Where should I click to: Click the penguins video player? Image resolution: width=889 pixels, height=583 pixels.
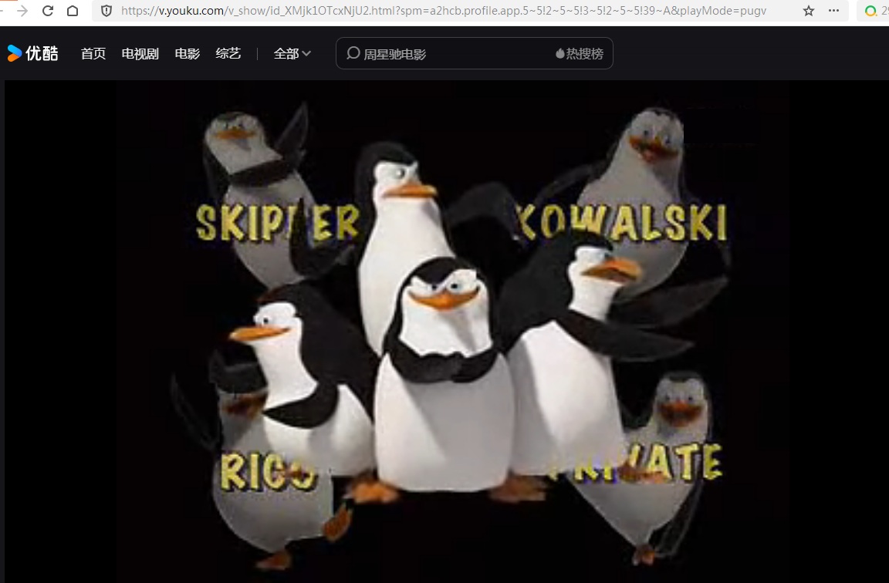[447, 332]
